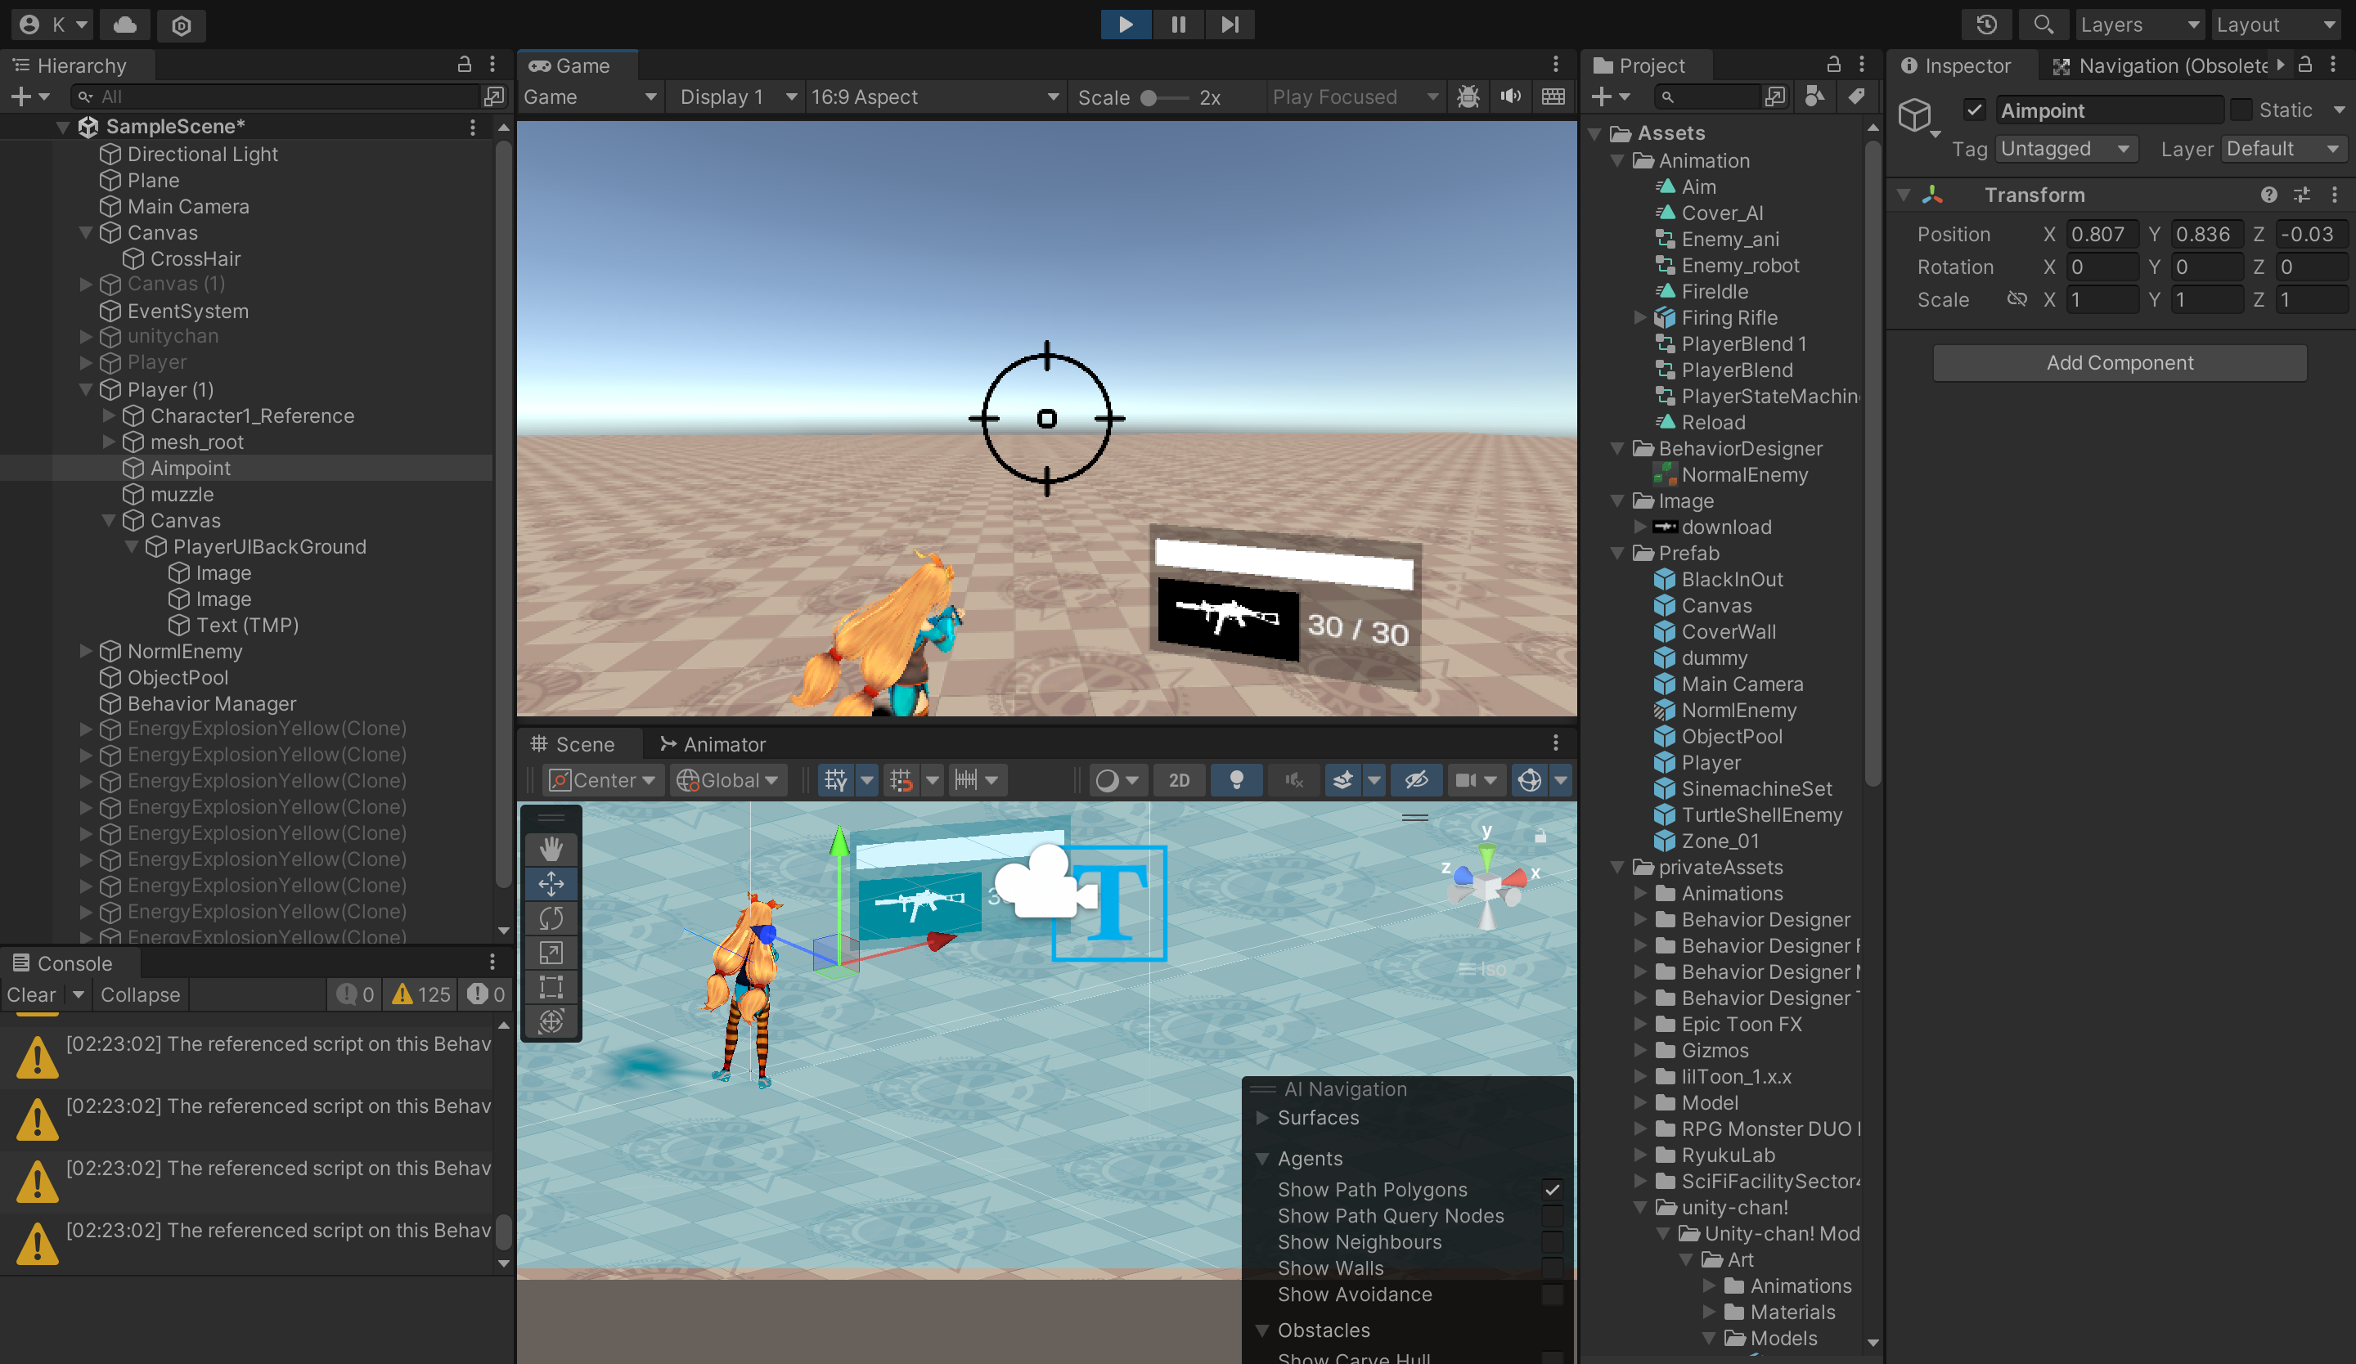Select the Move tool in Scene toolbar

[551, 884]
